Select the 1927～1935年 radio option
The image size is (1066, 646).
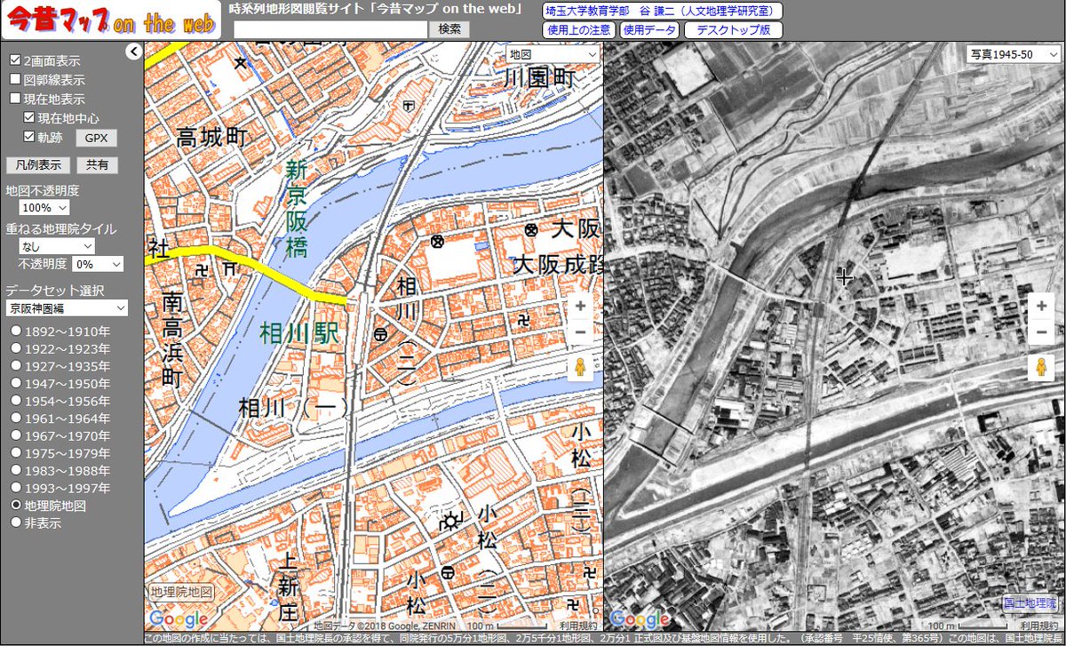[x=15, y=366]
